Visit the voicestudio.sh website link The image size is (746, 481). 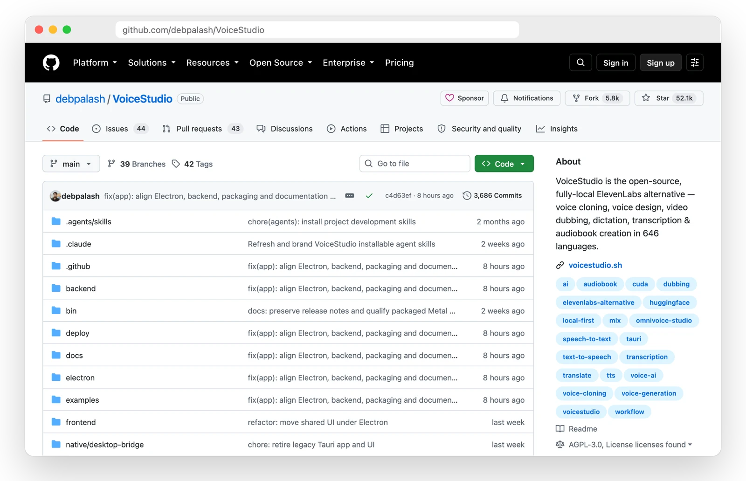pyautogui.click(x=595, y=265)
